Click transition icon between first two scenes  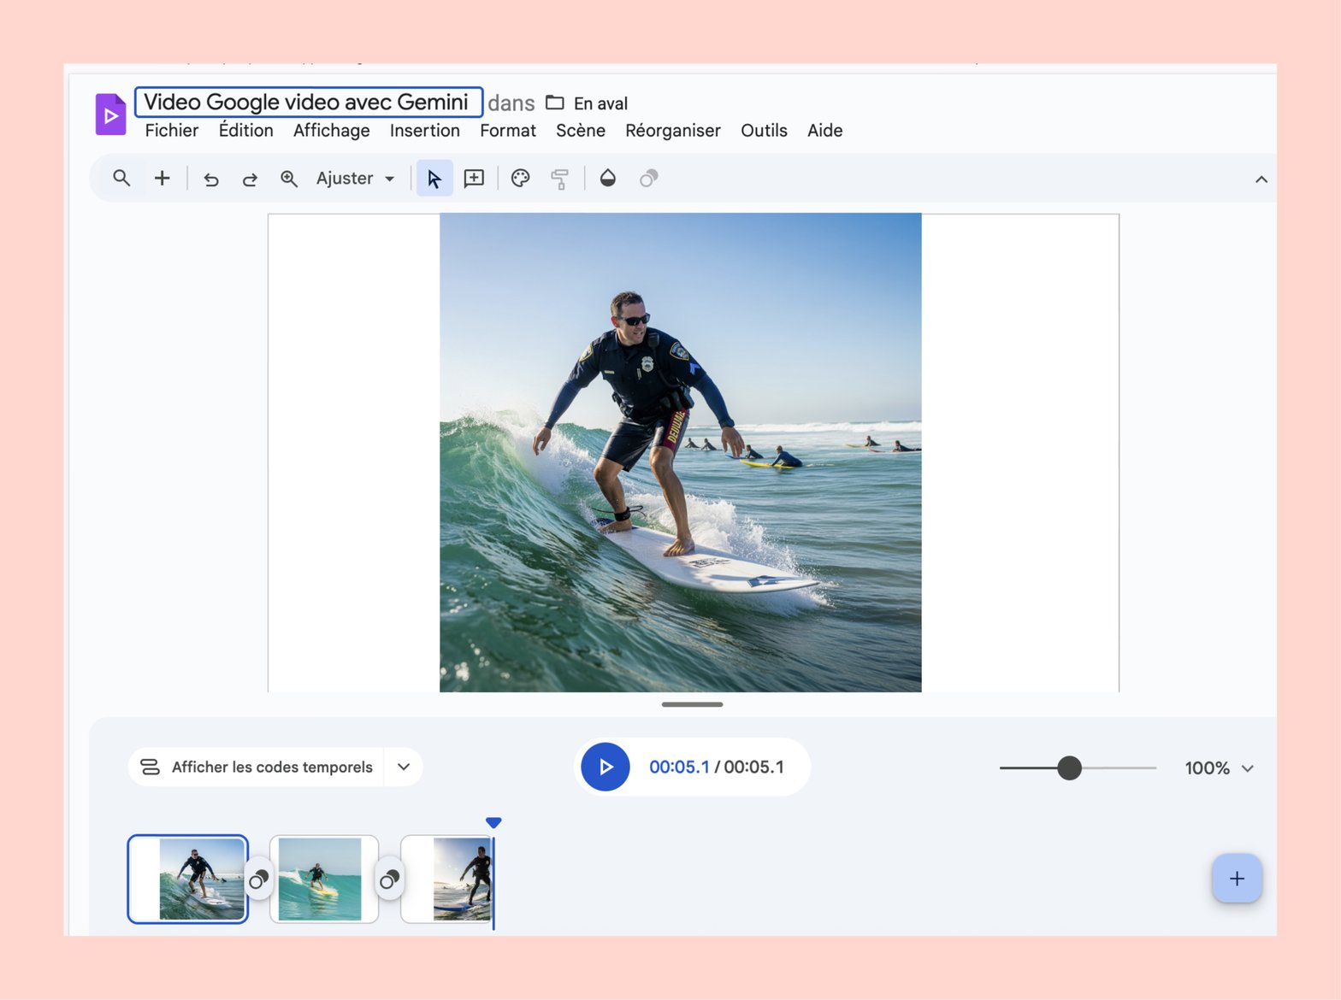258,879
